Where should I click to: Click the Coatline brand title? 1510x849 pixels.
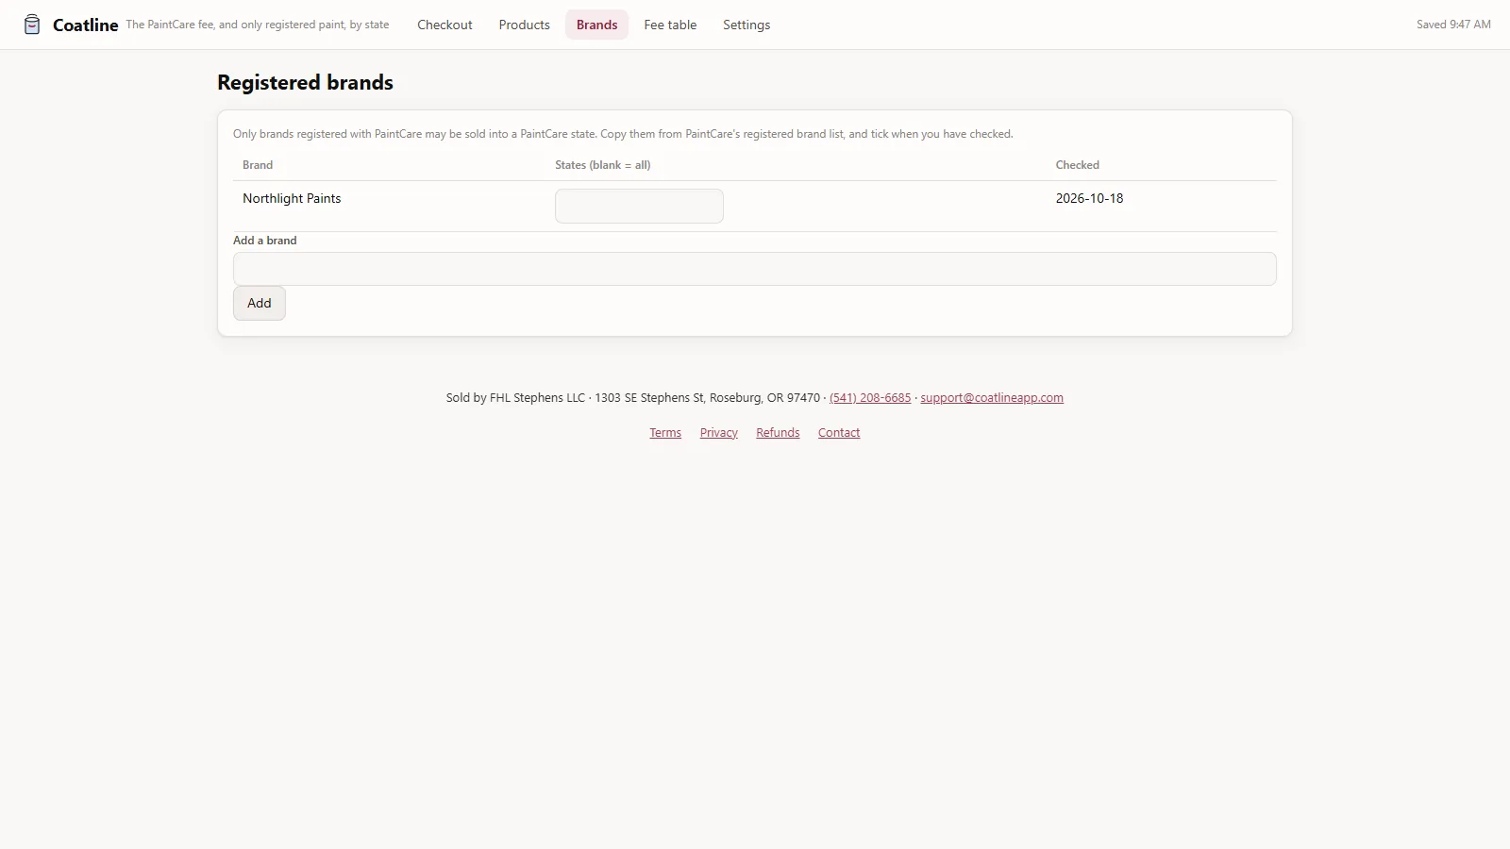[85, 25]
